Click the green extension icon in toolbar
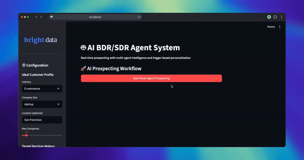 pos(269,17)
